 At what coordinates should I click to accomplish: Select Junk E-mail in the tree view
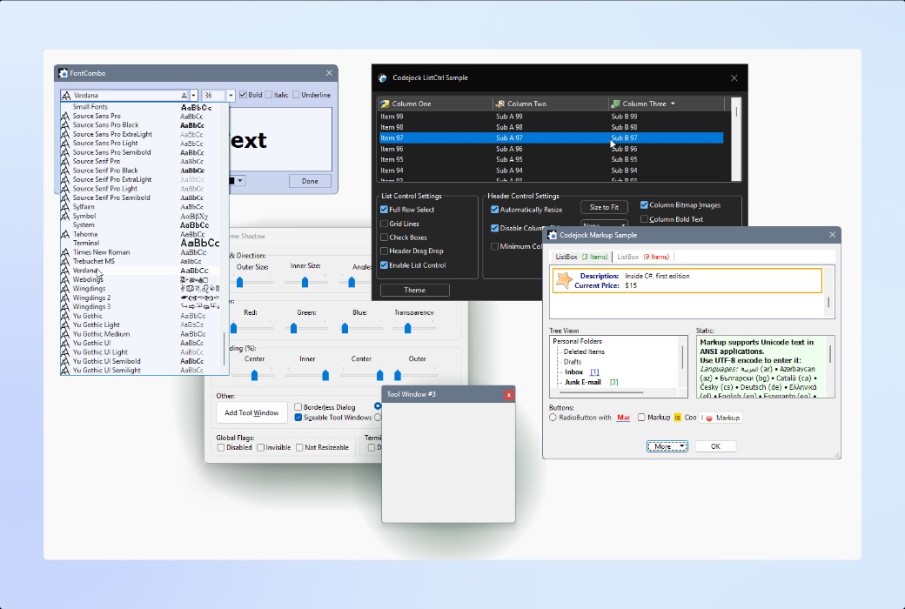(x=582, y=382)
